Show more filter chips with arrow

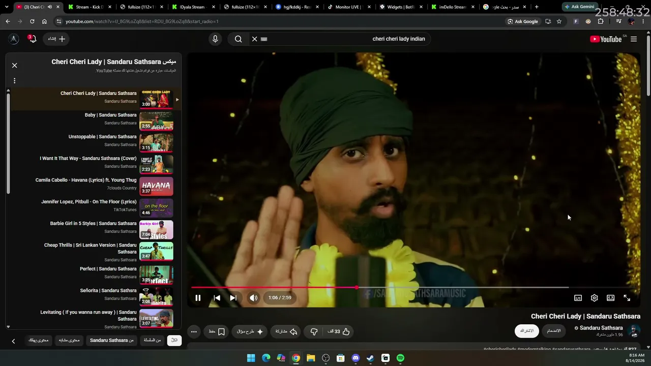coord(13,341)
